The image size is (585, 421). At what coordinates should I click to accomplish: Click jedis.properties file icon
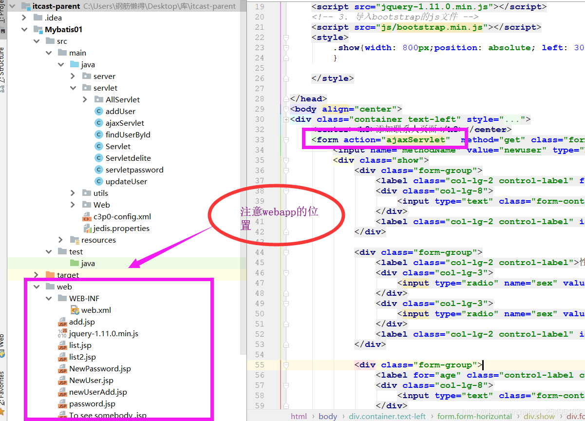(87, 228)
